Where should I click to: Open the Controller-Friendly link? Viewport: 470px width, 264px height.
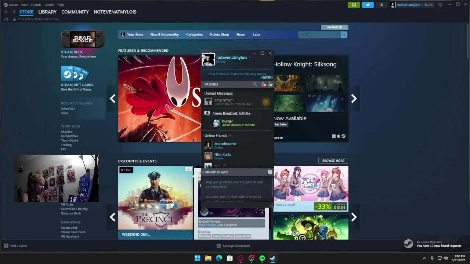pos(74,209)
